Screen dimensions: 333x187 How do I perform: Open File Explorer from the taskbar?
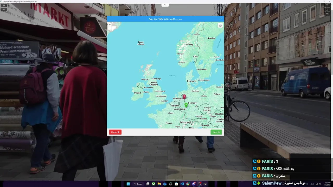(159, 184)
